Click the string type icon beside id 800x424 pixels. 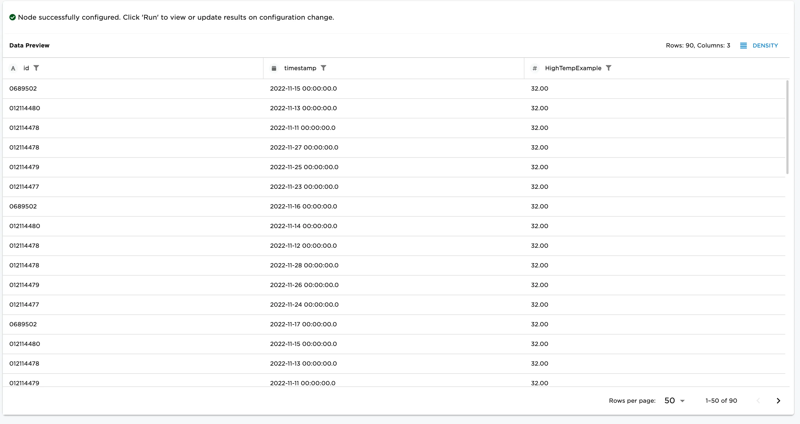tap(13, 68)
